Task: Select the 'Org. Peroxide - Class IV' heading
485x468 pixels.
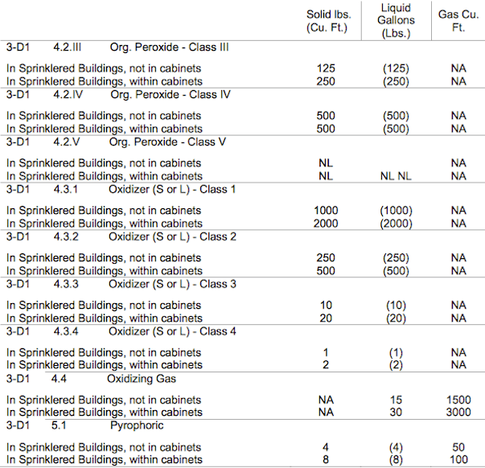Action: [171, 95]
